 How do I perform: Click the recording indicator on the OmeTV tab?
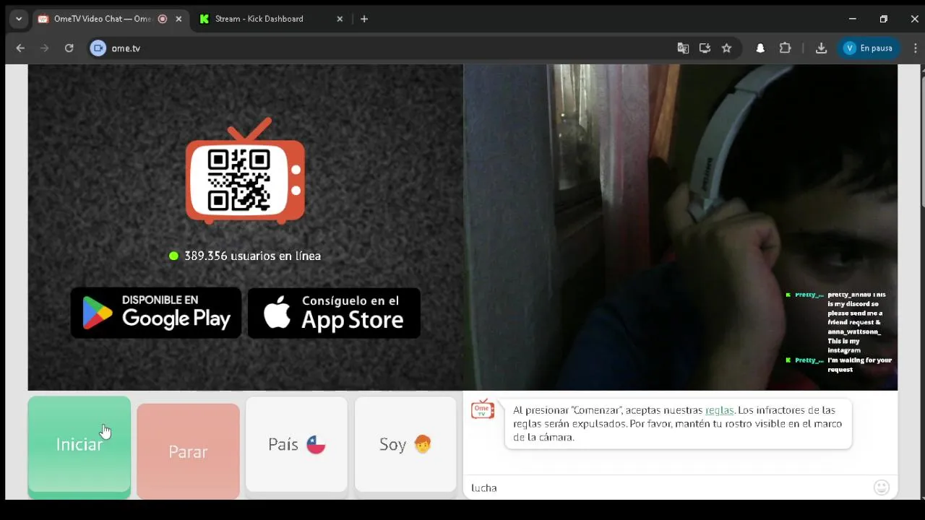coord(163,19)
